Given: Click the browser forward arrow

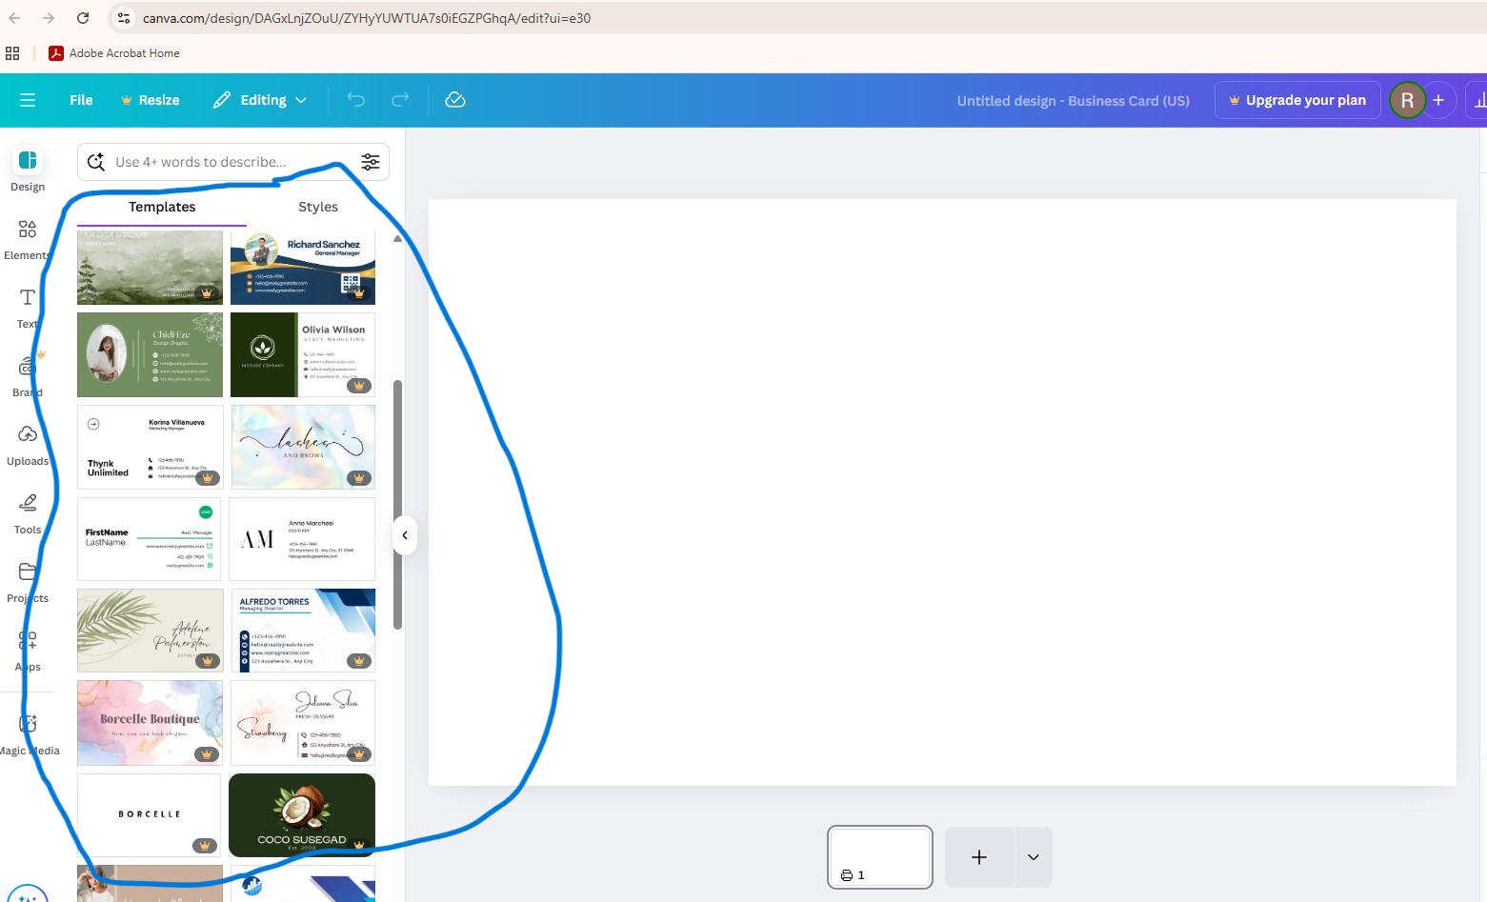Looking at the screenshot, I should (49, 18).
